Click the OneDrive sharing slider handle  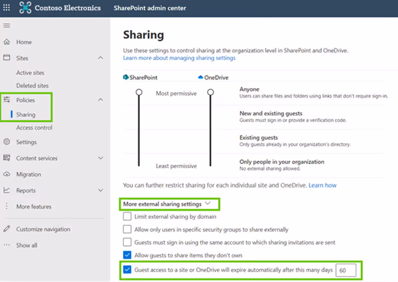210,92
